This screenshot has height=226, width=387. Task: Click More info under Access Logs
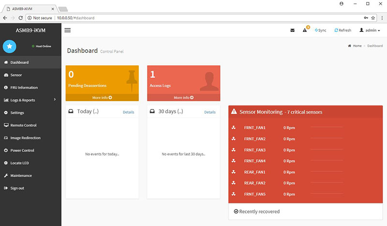tap(183, 97)
